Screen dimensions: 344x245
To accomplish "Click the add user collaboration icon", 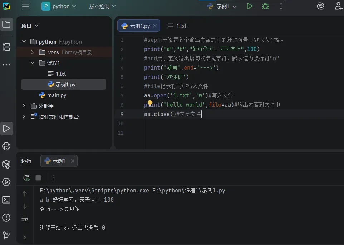I will tap(339, 6).
